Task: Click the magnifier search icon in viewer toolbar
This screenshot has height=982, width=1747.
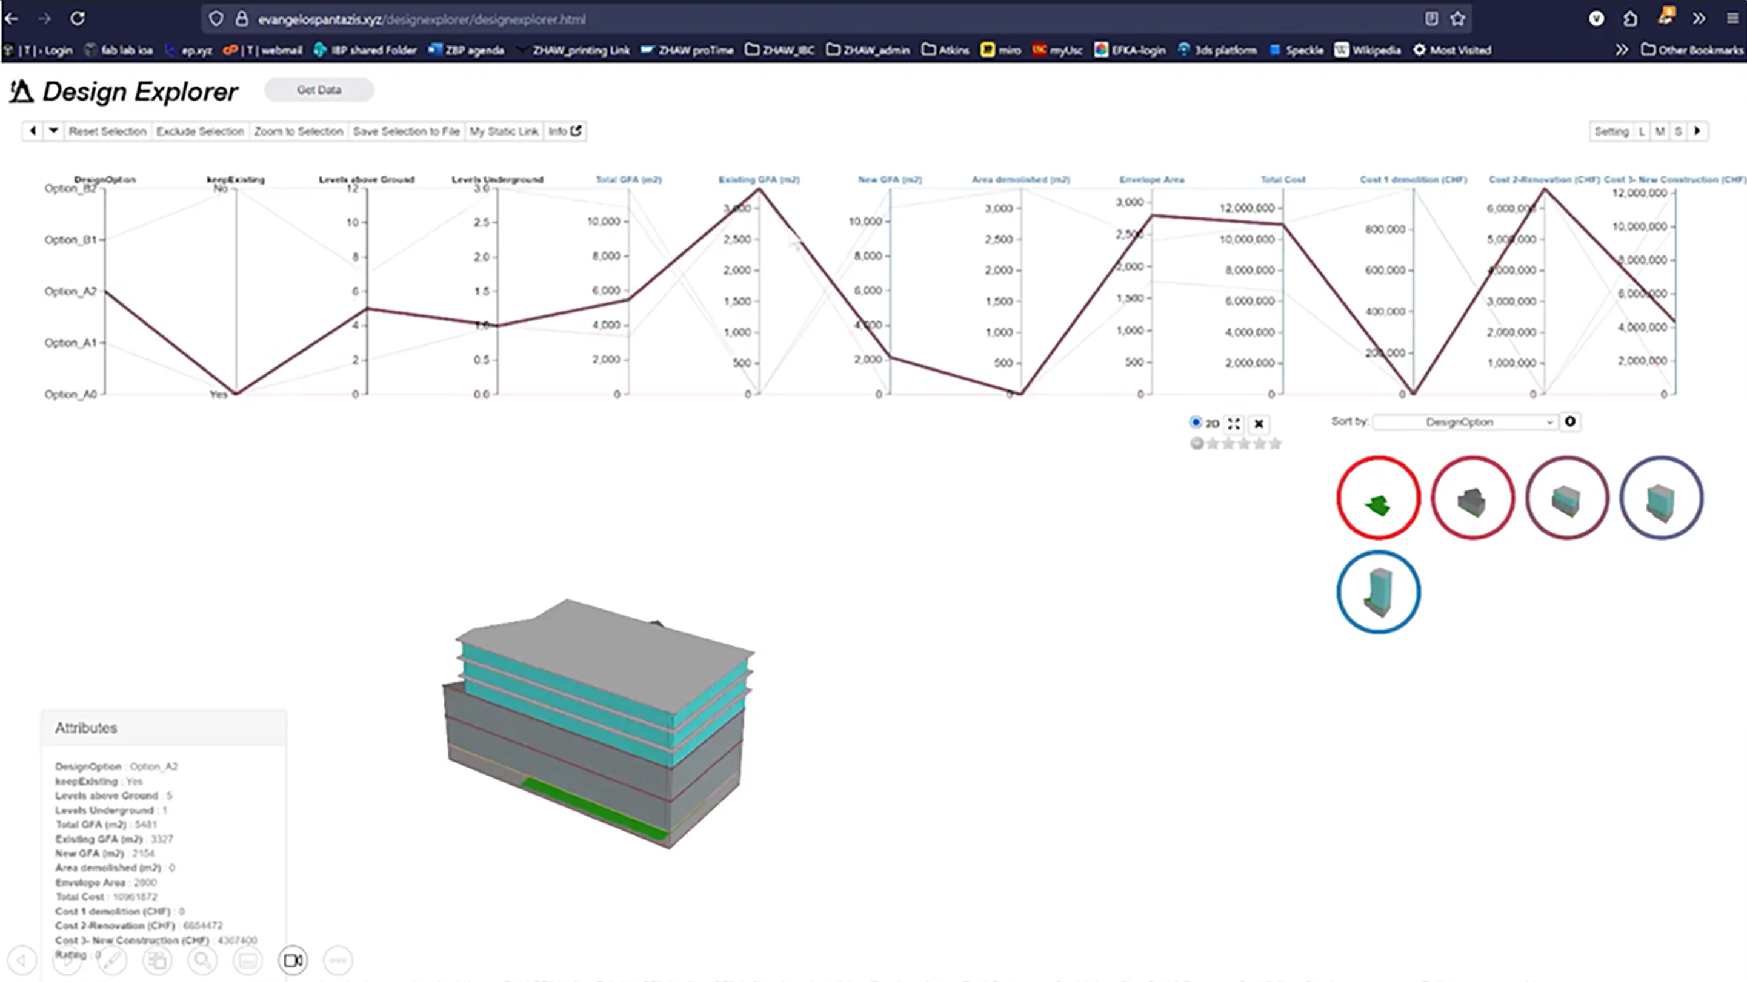Action: coord(202,960)
